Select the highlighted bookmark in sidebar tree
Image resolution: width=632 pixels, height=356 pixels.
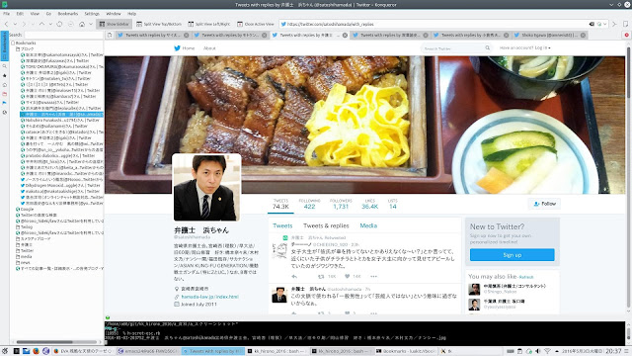[61, 115]
